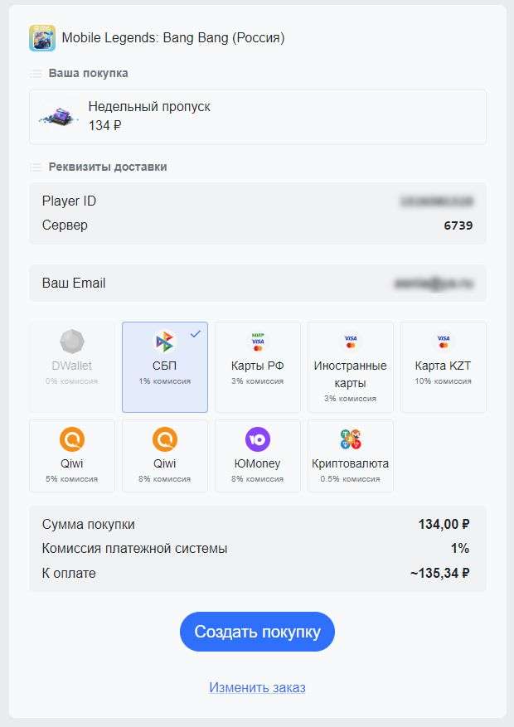Click the blurred Player ID value

coord(436,201)
